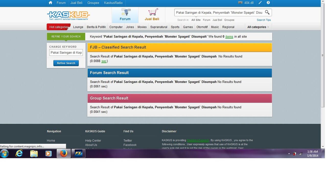Open the footer Home link

(51, 141)
